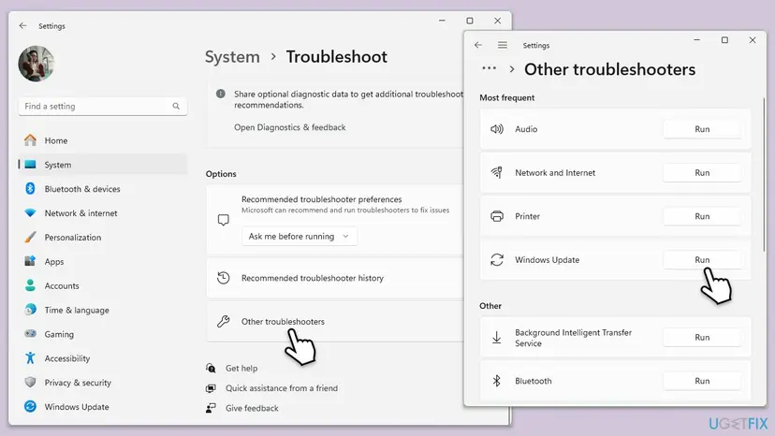Click the Home icon in the sidebar

(30, 140)
